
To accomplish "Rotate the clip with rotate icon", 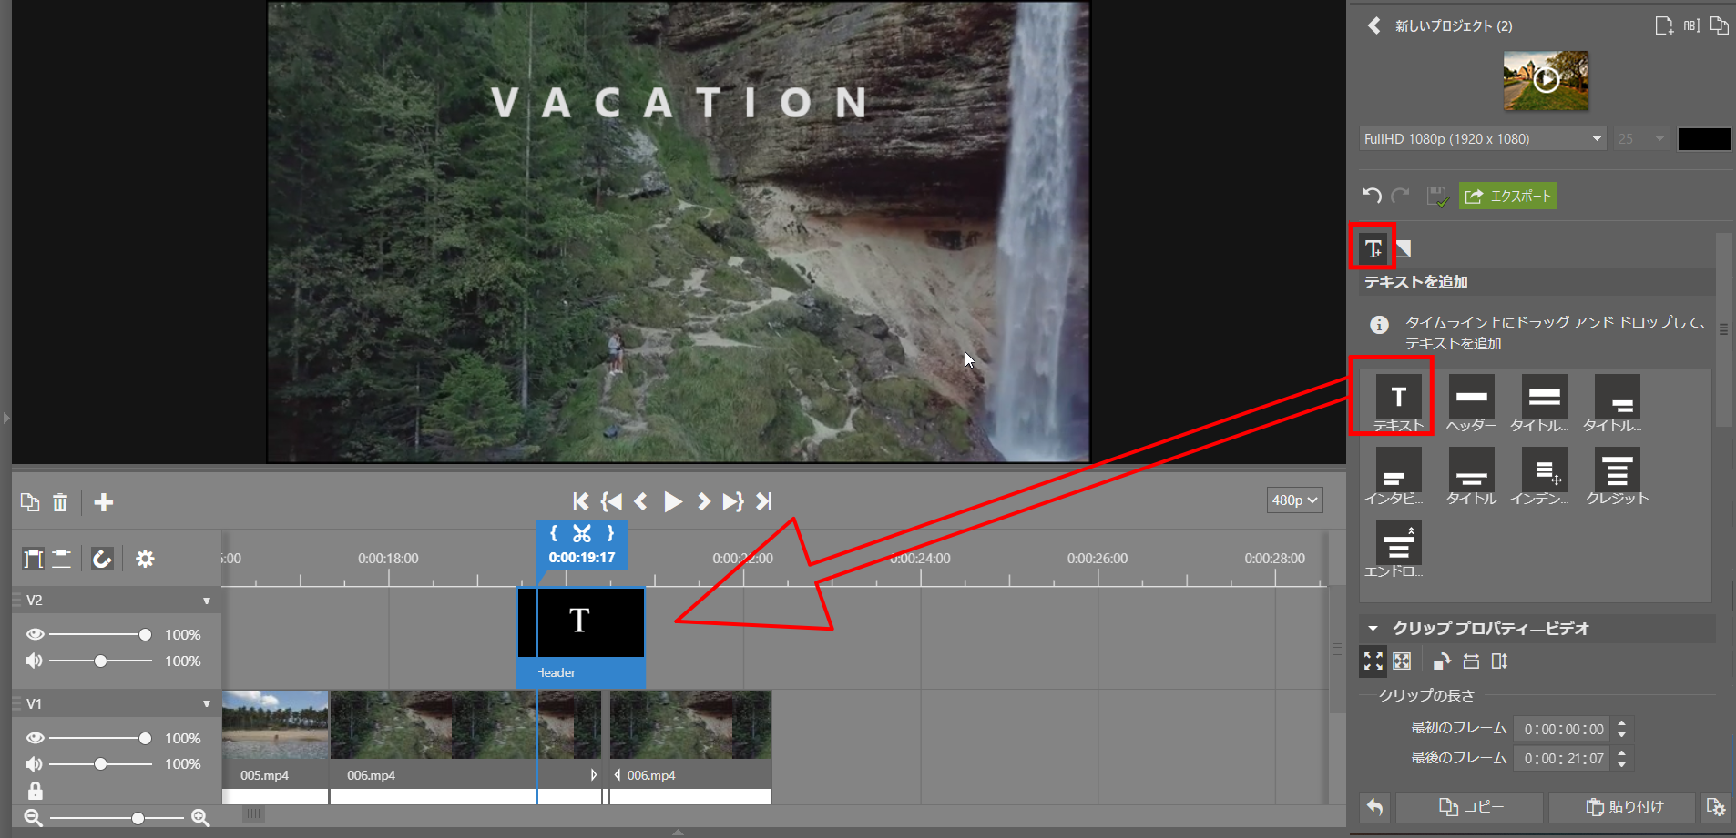I will point(1441,661).
